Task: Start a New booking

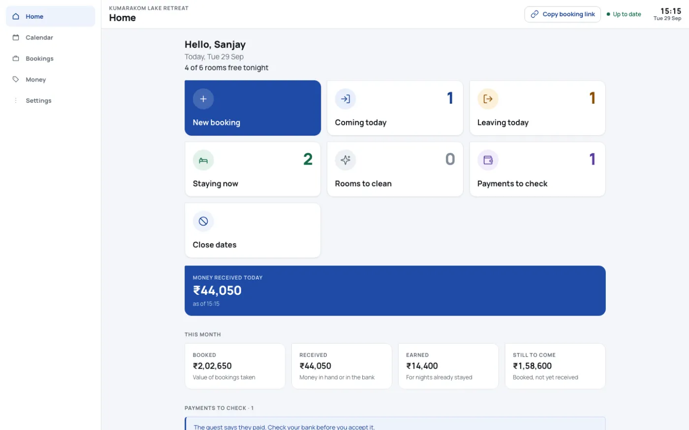Action: click(x=252, y=108)
